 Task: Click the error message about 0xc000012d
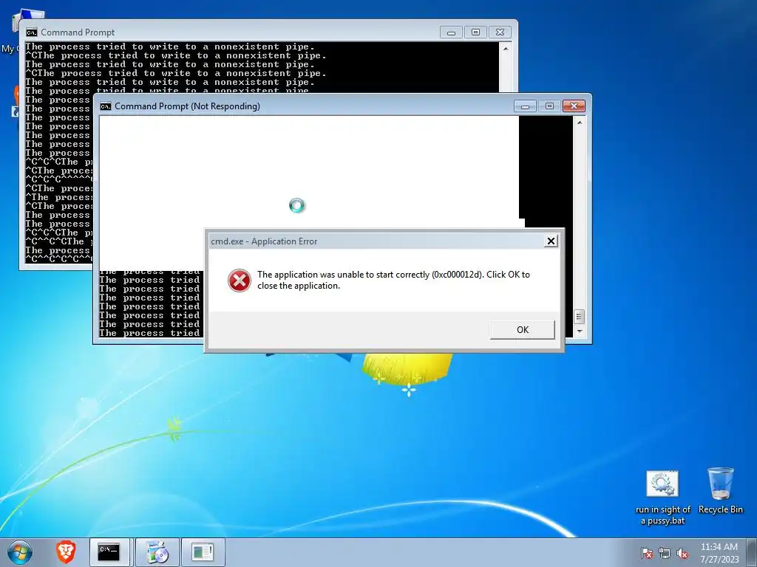pyautogui.click(x=393, y=280)
